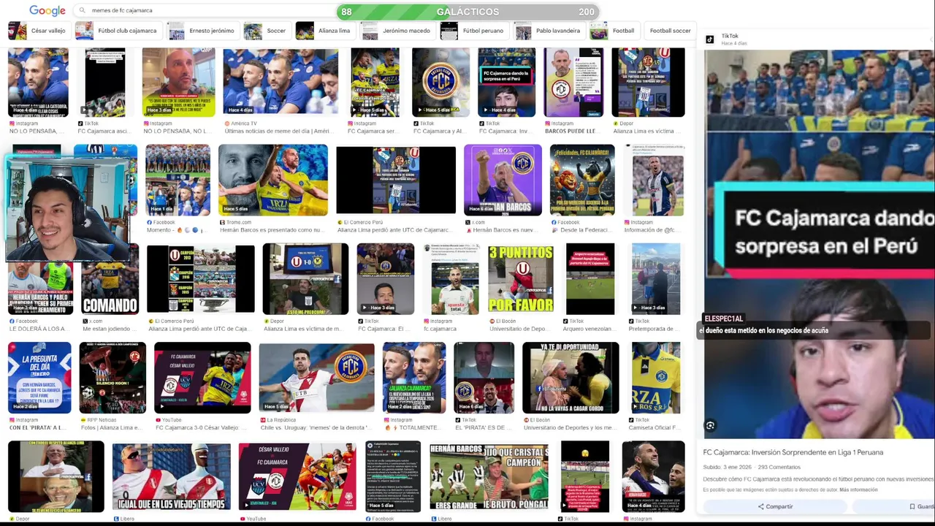Viewport: 935px width, 526px height.
Task: Open 'Desde la Federaci...' Facebook result caption
Action: coord(582,229)
